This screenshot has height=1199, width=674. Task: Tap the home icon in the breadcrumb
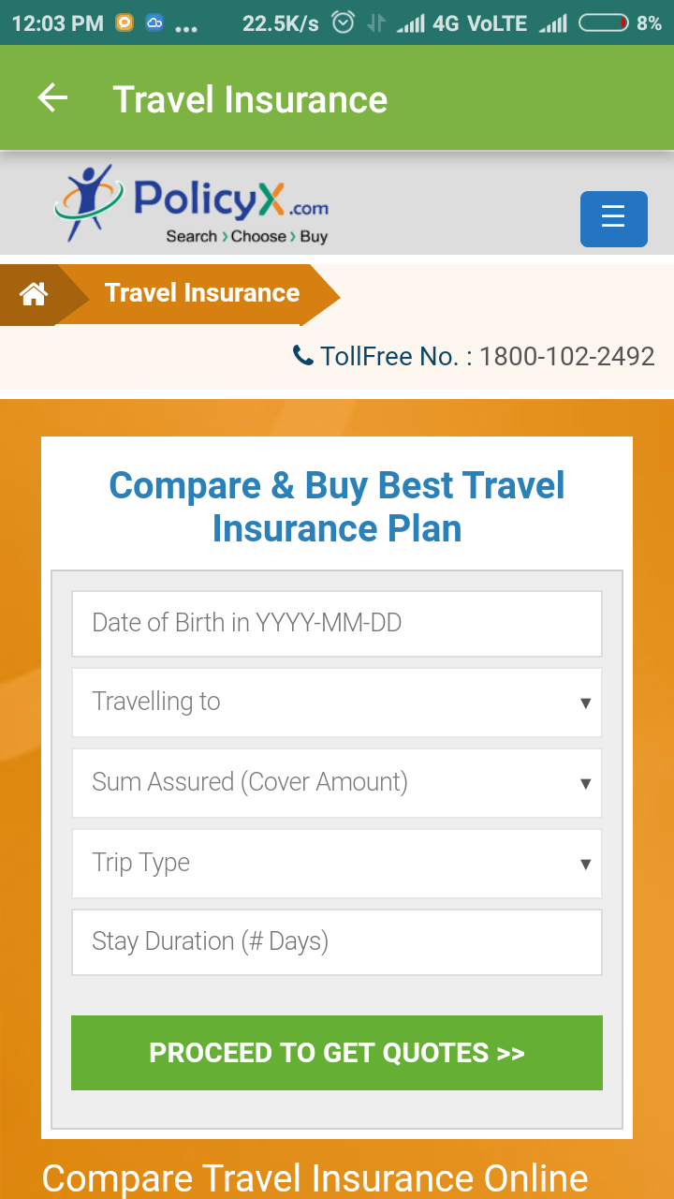point(35,293)
